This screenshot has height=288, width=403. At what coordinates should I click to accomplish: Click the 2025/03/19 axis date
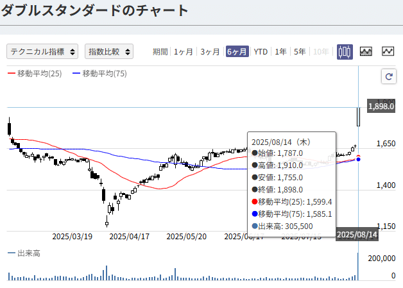(x=73, y=236)
